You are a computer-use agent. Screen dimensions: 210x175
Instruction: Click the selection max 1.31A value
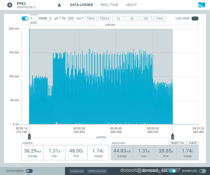coord(144,151)
